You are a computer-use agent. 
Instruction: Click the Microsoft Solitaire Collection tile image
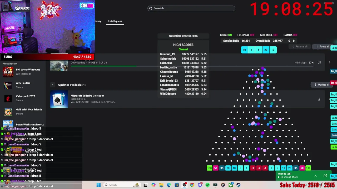[x=59, y=99]
